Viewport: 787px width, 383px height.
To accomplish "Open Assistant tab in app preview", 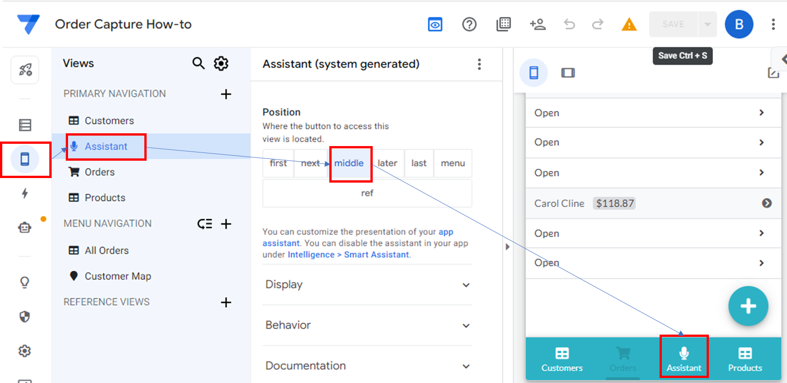I will coord(684,359).
